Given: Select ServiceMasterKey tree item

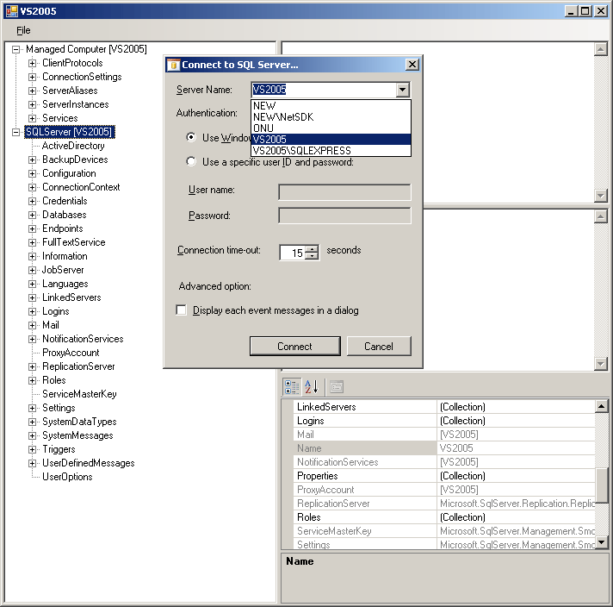Looking at the screenshot, I should [79, 394].
